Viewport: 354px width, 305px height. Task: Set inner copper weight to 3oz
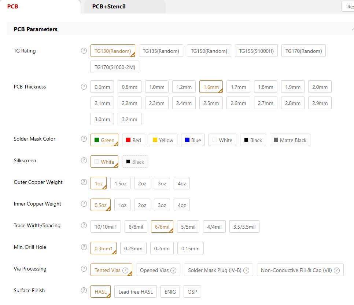point(162,205)
